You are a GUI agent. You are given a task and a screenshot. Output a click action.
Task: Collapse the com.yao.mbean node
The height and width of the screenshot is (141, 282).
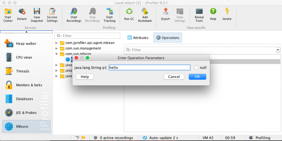56,54
